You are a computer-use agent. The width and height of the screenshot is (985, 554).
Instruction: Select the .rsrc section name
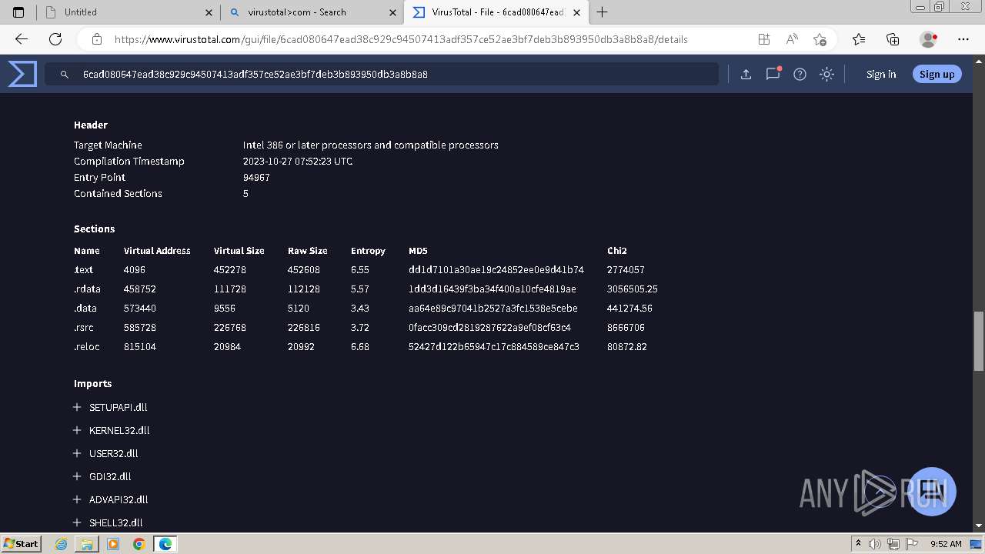(84, 328)
